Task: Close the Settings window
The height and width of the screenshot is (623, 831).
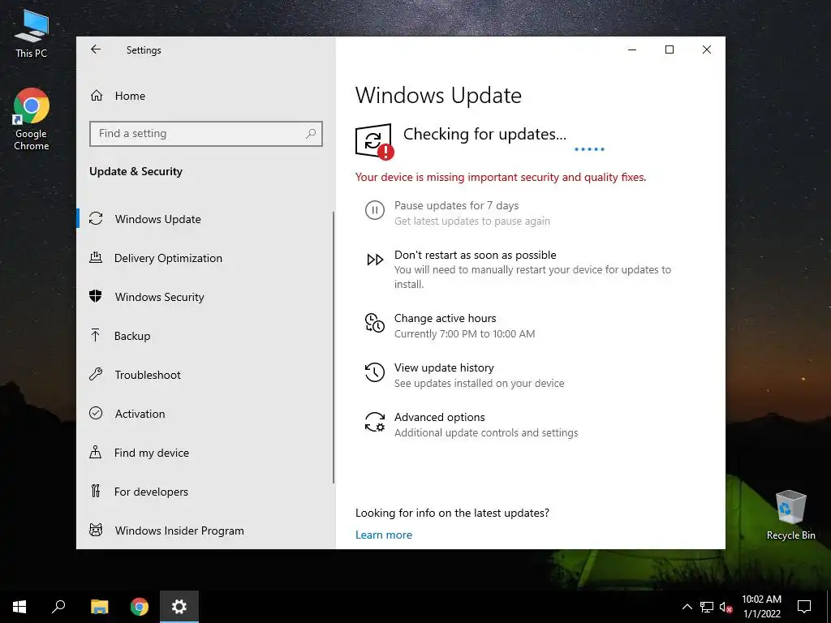Action: 707,49
